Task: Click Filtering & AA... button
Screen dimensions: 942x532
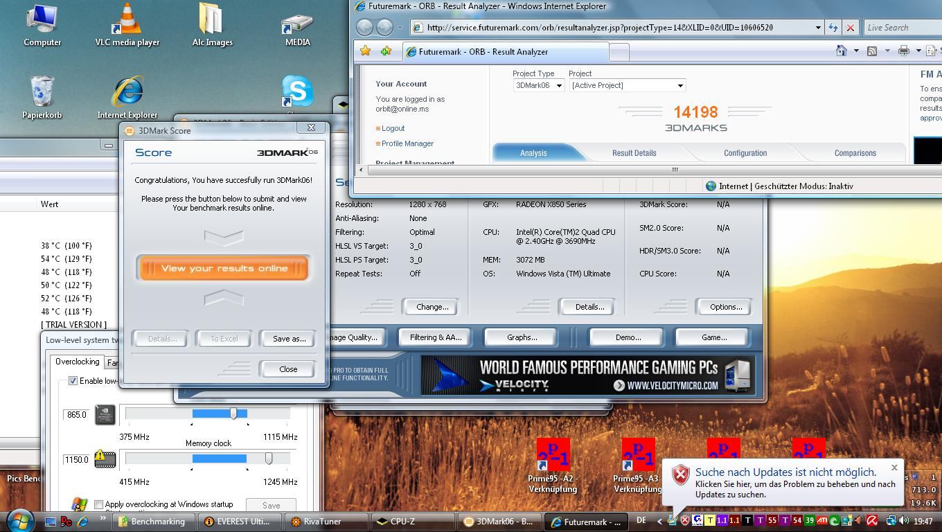Action: [435, 337]
